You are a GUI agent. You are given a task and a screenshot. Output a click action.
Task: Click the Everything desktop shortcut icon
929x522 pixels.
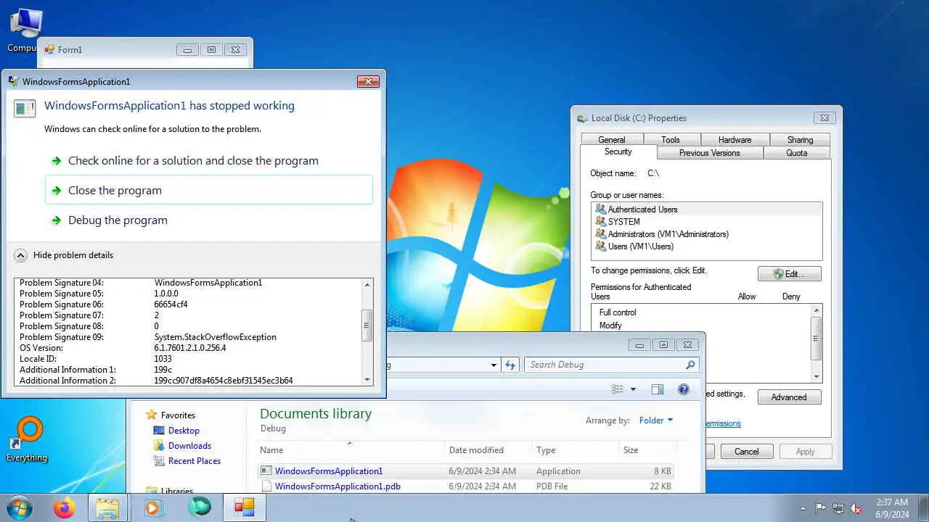pyautogui.click(x=27, y=439)
